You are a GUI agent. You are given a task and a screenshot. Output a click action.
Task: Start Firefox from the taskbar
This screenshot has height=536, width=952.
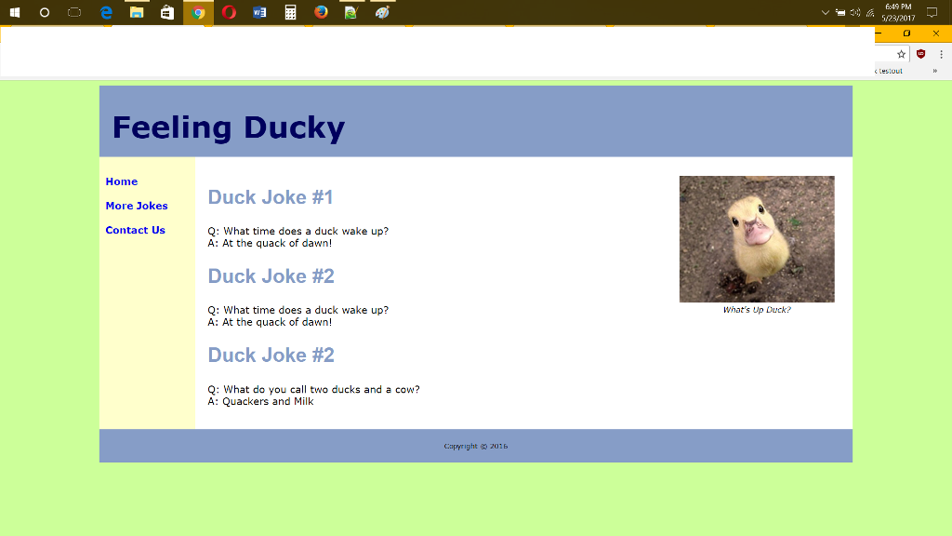tap(321, 13)
